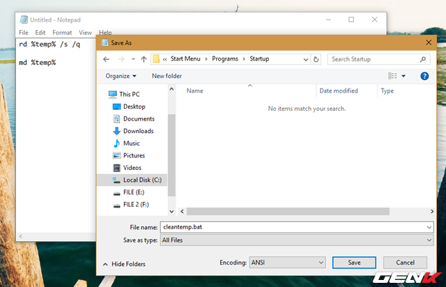Image resolution: width=446 pixels, height=287 pixels.
Task: Select Downloads in navigation pane
Action: click(x=138, y=131)
